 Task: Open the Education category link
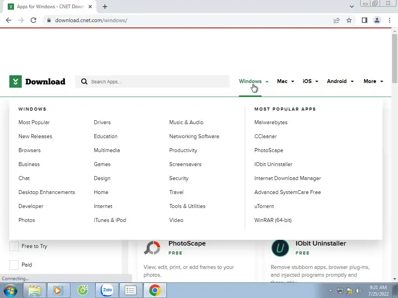[x=106, y=136]
